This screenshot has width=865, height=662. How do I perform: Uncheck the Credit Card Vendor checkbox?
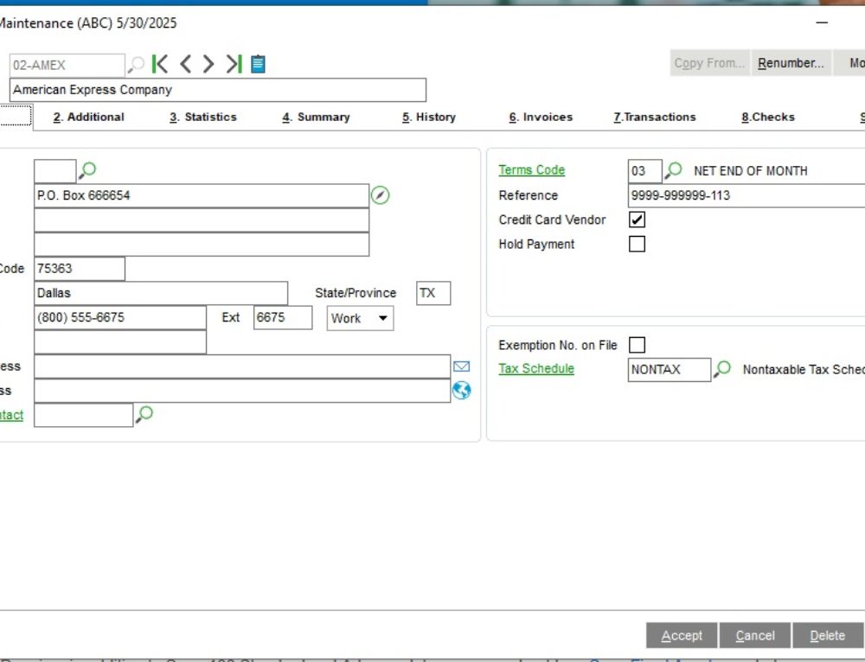click(637, 220)
